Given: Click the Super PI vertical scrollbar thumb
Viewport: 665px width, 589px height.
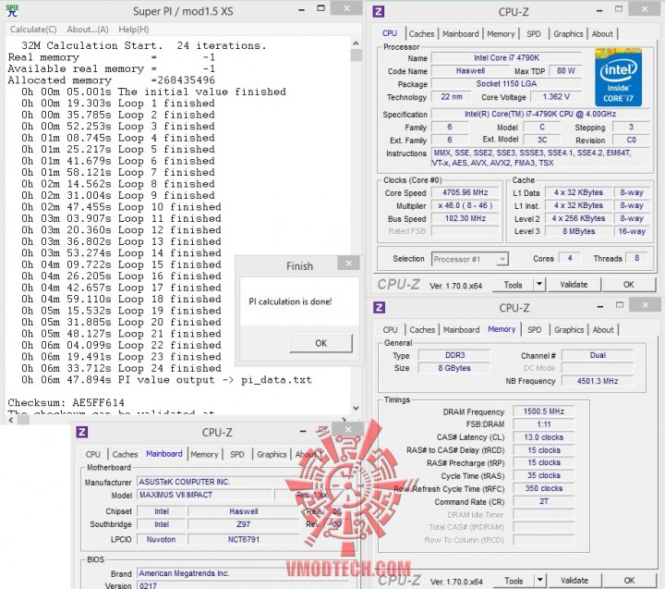Looking at the screenshot, I should tap(356, 55).
